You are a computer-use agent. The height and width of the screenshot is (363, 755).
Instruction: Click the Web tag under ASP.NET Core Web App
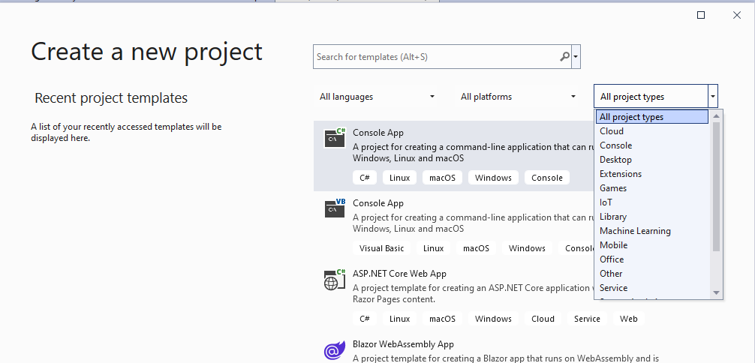pyautogui.click(x=628, y=319)
